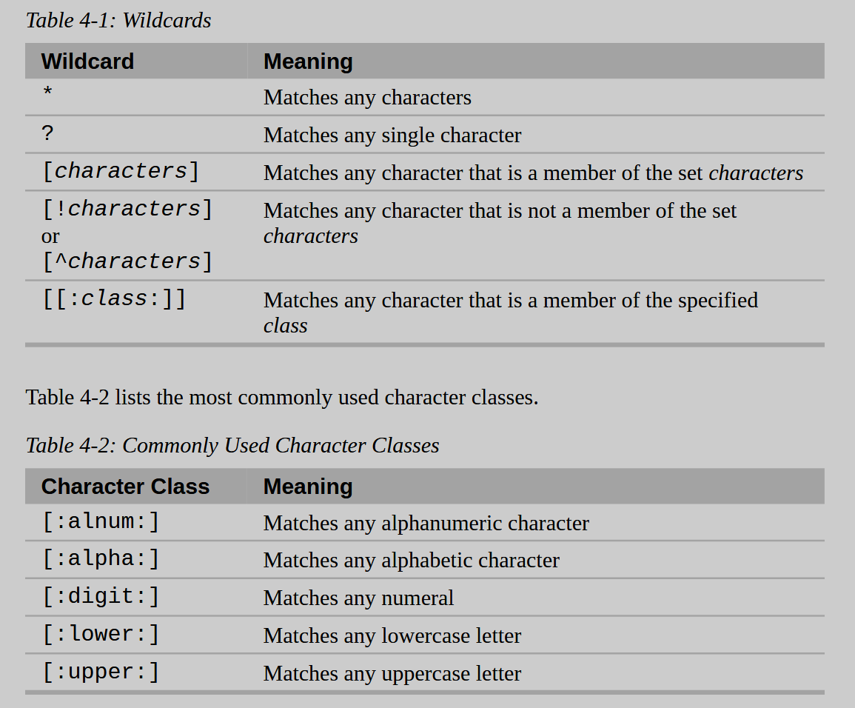Screen dimensions: 855x708
Task: Click the "Matches any single character" description
Action: coord(392,135)
